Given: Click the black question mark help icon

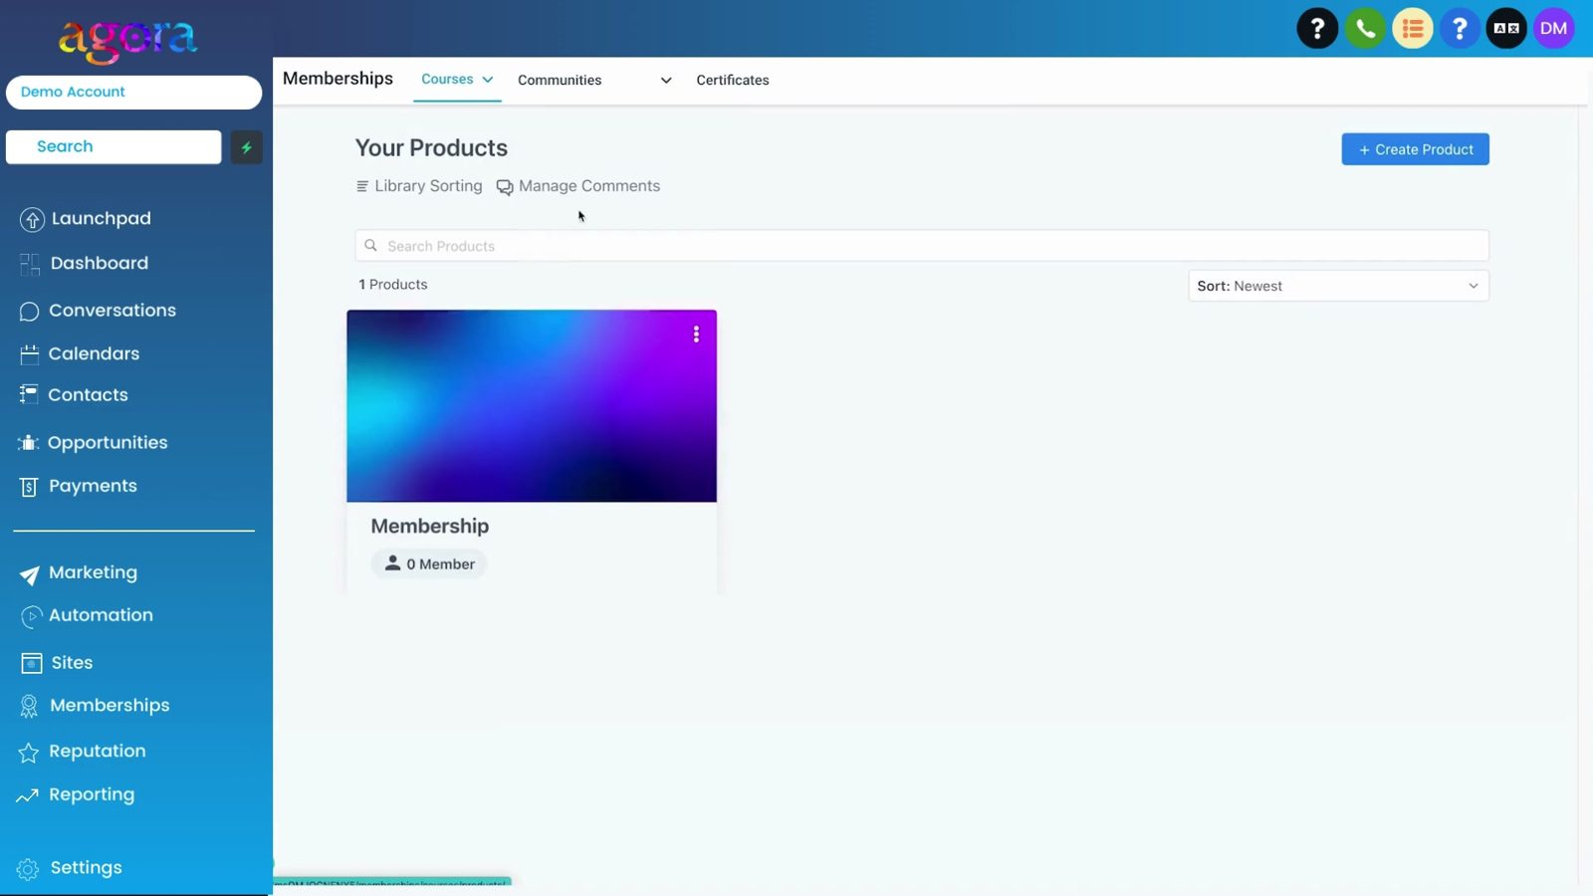Looking at the screenshot, I should [x=1317, y=28].
